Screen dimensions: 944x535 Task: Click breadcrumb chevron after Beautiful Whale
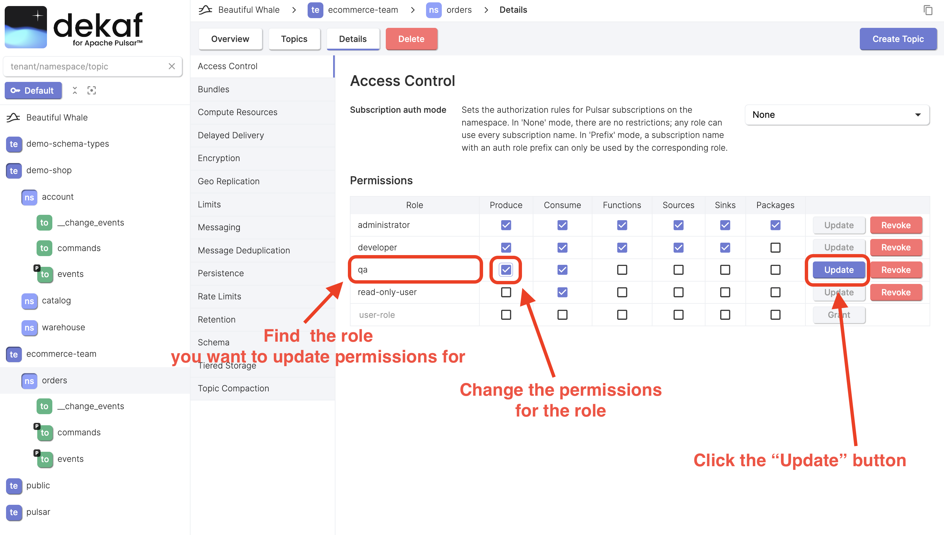pyautogui.click(x=294, y=10)
